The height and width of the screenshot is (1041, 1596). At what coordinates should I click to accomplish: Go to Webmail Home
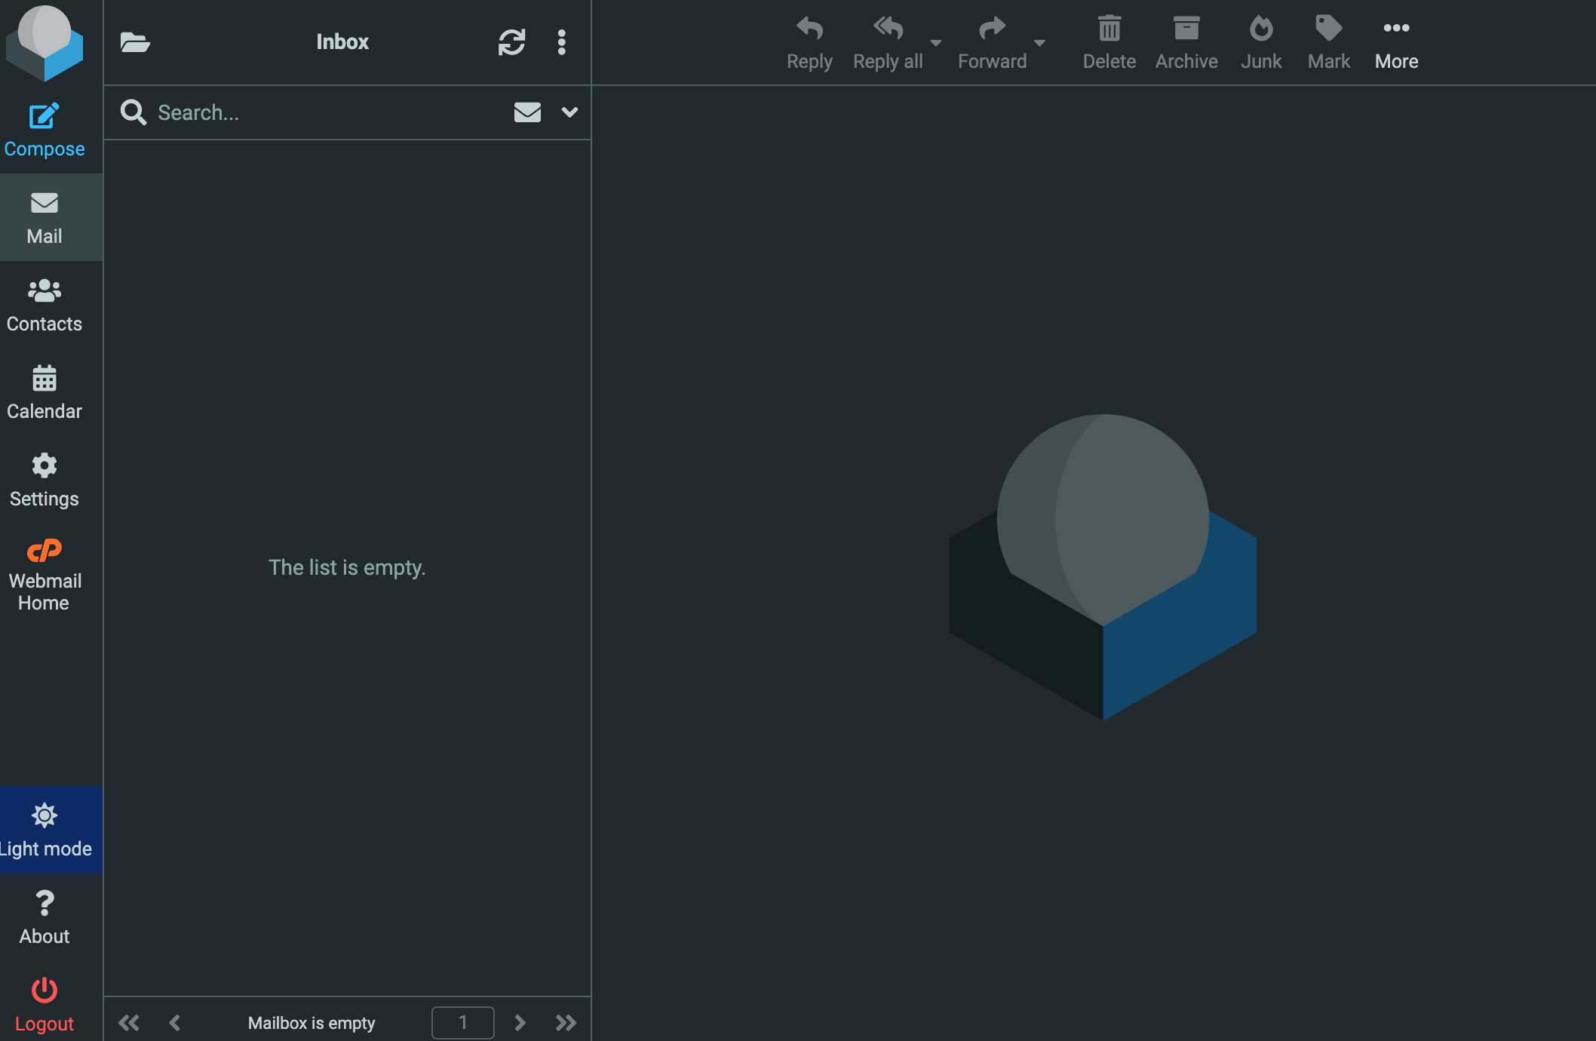tap(45, 574)
